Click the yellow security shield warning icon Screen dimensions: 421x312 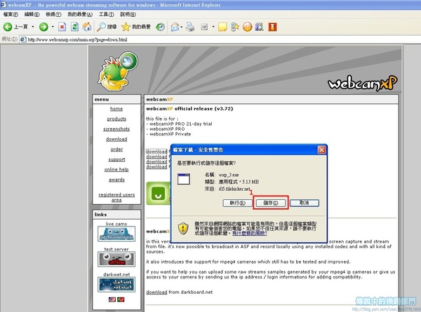click(x=183, y=229)
